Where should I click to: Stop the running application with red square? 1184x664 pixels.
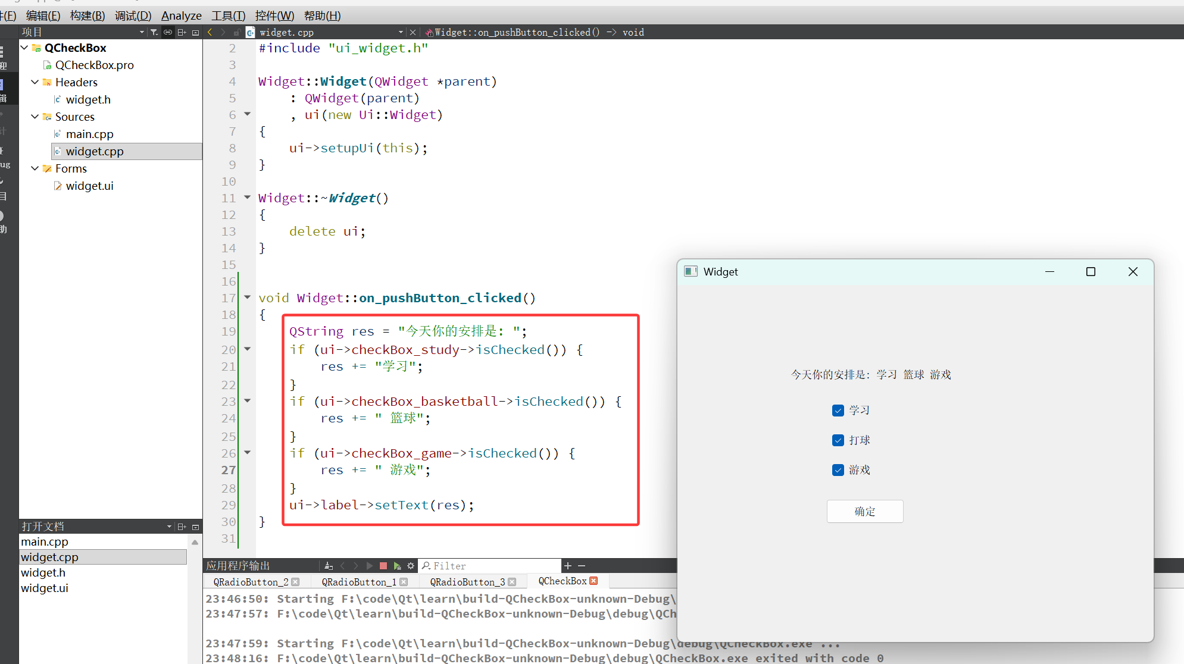(383, 566)
